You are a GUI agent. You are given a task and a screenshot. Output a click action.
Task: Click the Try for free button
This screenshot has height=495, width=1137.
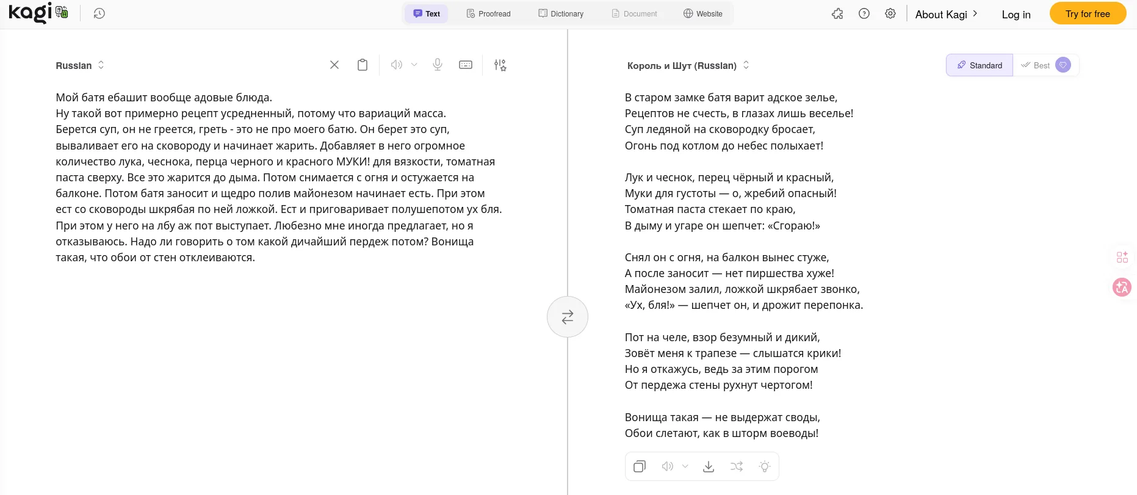(1088, 13)
